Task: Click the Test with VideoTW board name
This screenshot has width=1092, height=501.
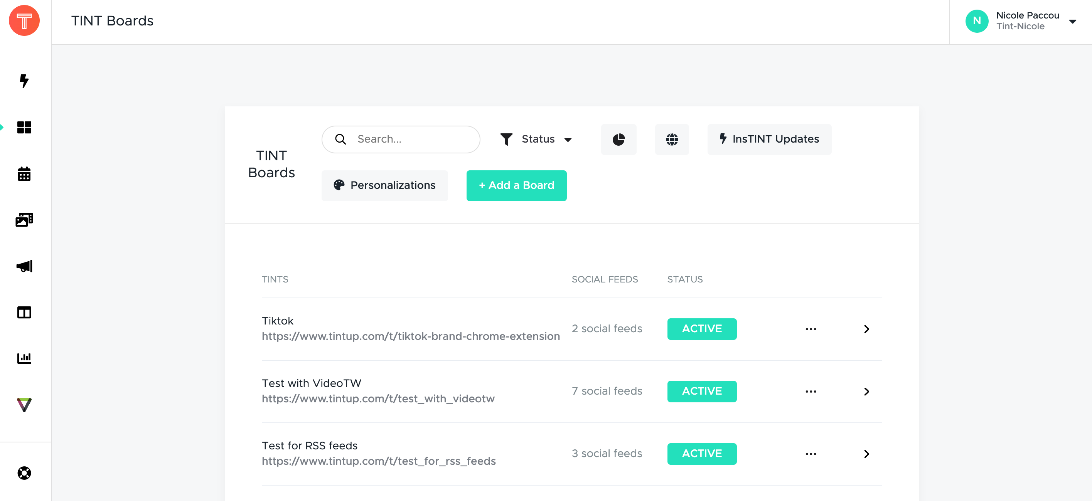Action: (311, 383)
